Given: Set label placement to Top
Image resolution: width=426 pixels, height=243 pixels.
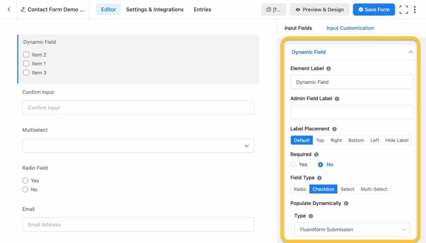Looking at the screenshot, I should click(x=320, y=140).
